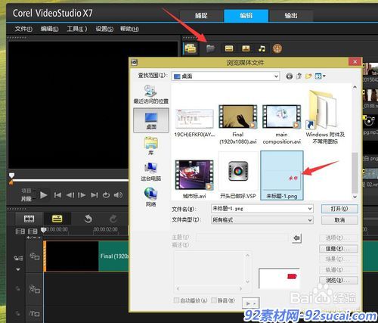Select Network in dialog sidebar
The width and height of the screenshot is (378, 323).
point(150,197)
